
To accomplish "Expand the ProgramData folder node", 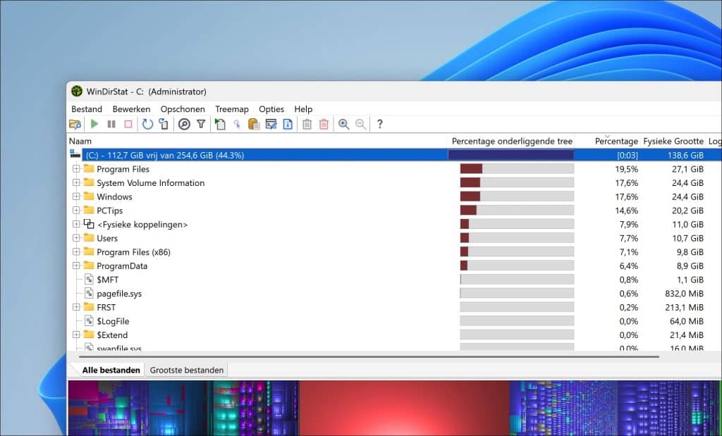I will pos(76,266).
